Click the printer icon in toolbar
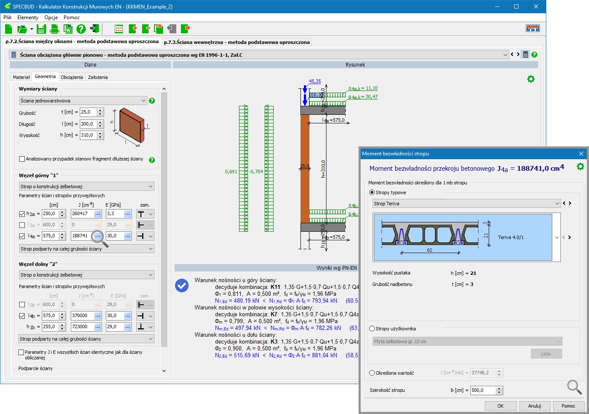 55,29
